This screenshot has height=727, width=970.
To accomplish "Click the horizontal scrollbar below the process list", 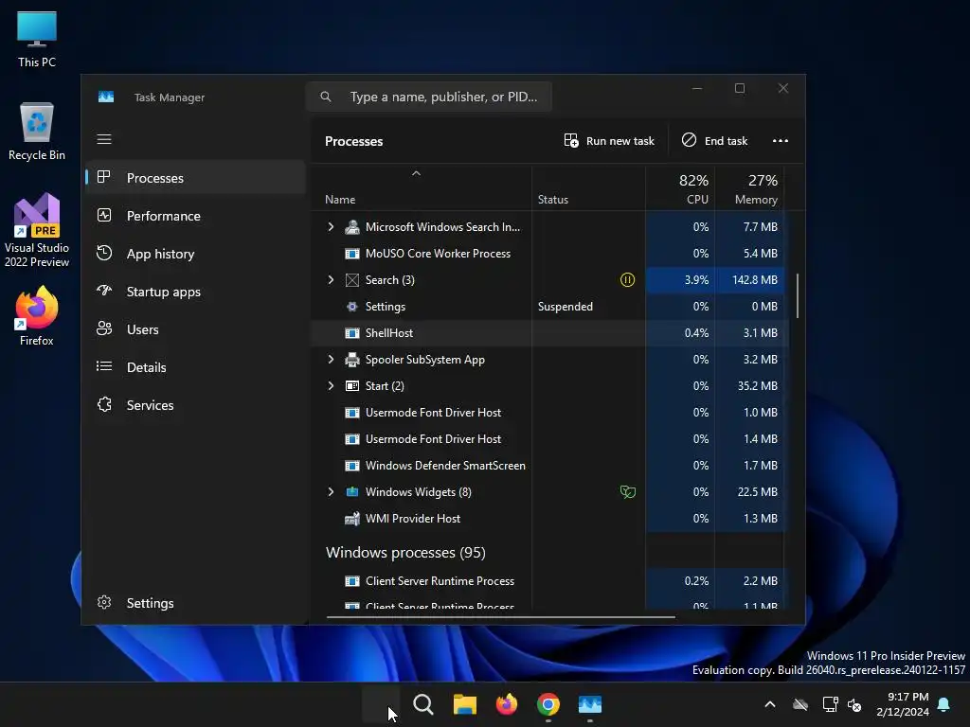I will (x=500, y=616).
